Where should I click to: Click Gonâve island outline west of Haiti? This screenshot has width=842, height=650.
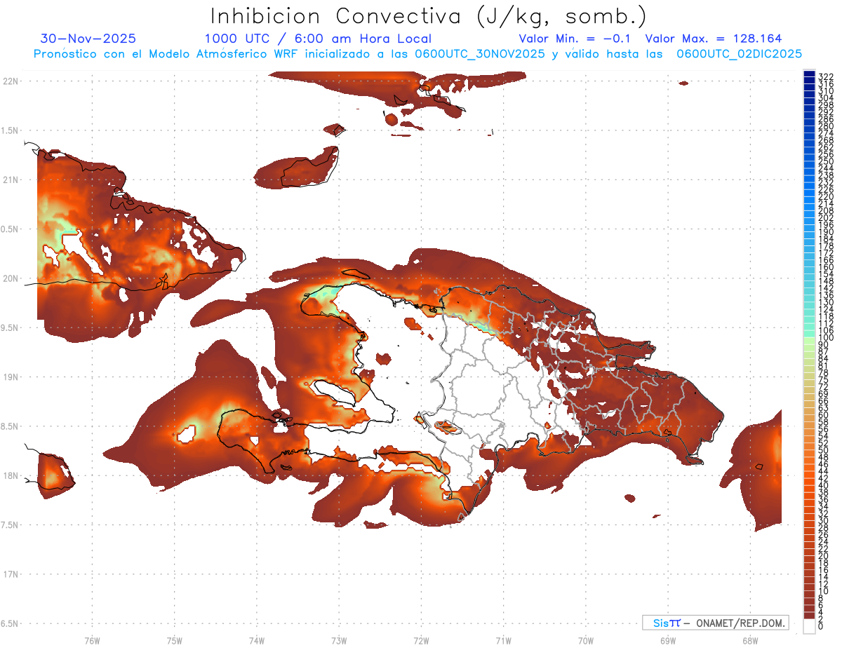[339, 391]
